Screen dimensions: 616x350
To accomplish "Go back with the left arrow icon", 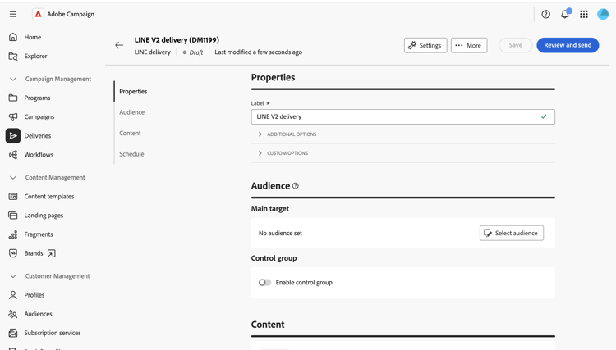I will pyautogui.click(x=119, y=45).
